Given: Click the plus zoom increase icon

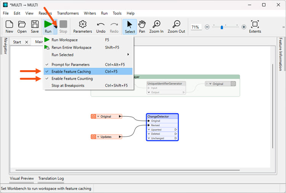Looking at the screenshot, I should (244, 27).
